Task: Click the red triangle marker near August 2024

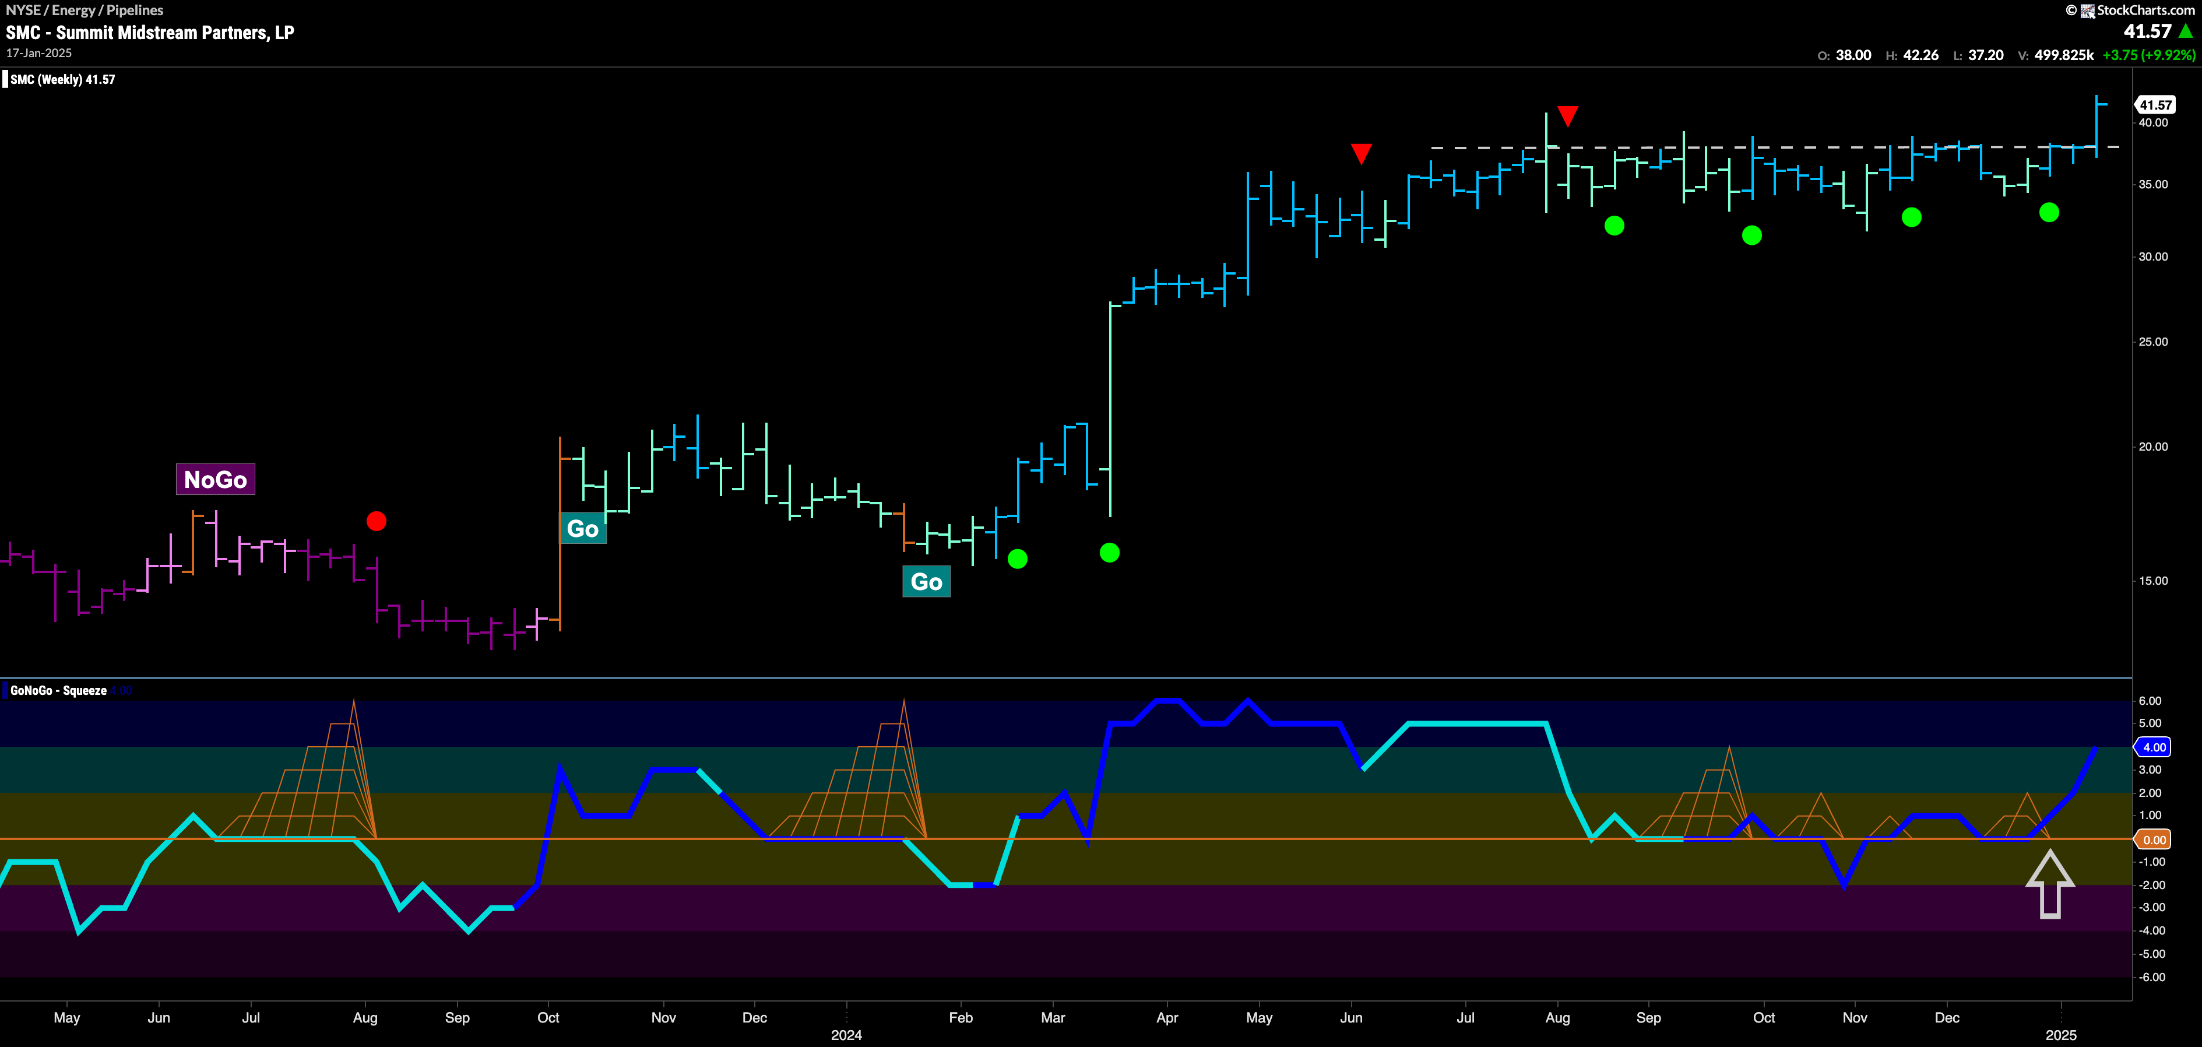Action: (1568, 115)
